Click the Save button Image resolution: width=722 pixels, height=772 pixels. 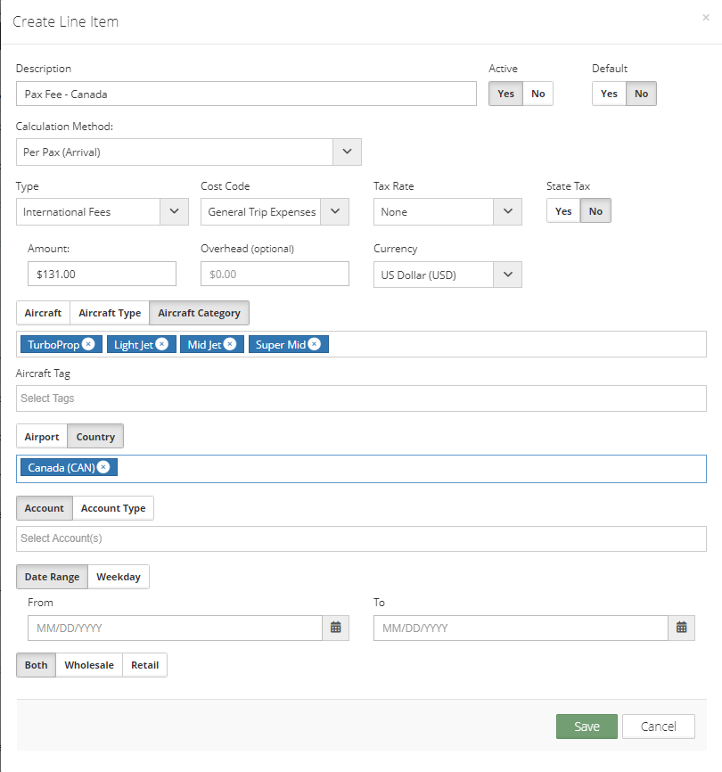tap(587, 727)
